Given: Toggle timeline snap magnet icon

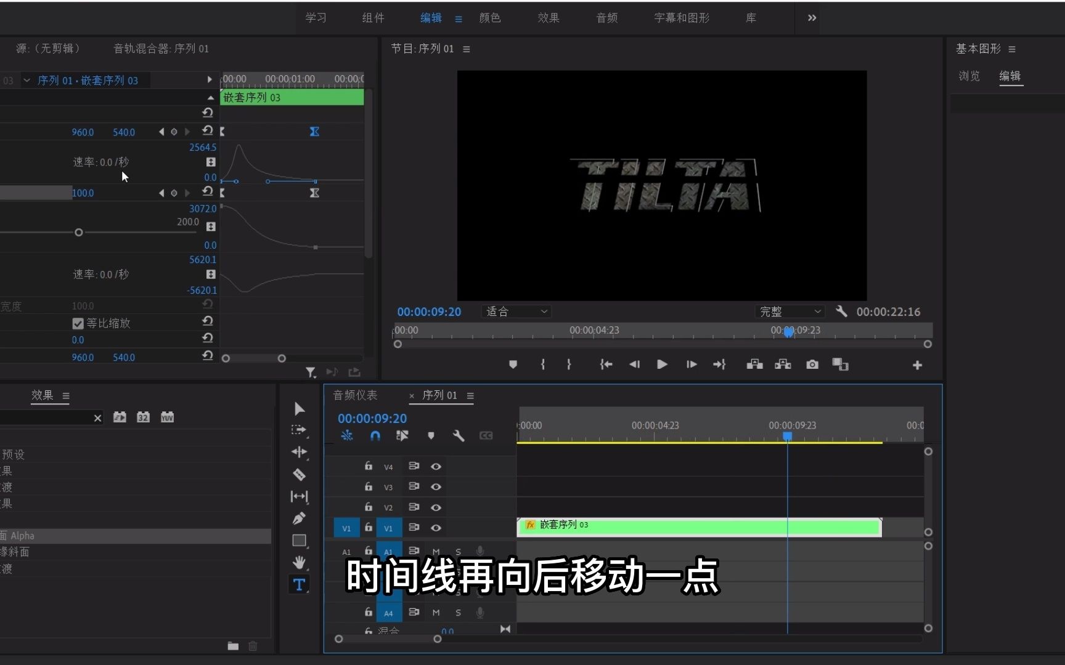Looking at the screenshot, I should pyautogui.click(x=375, y=436).
